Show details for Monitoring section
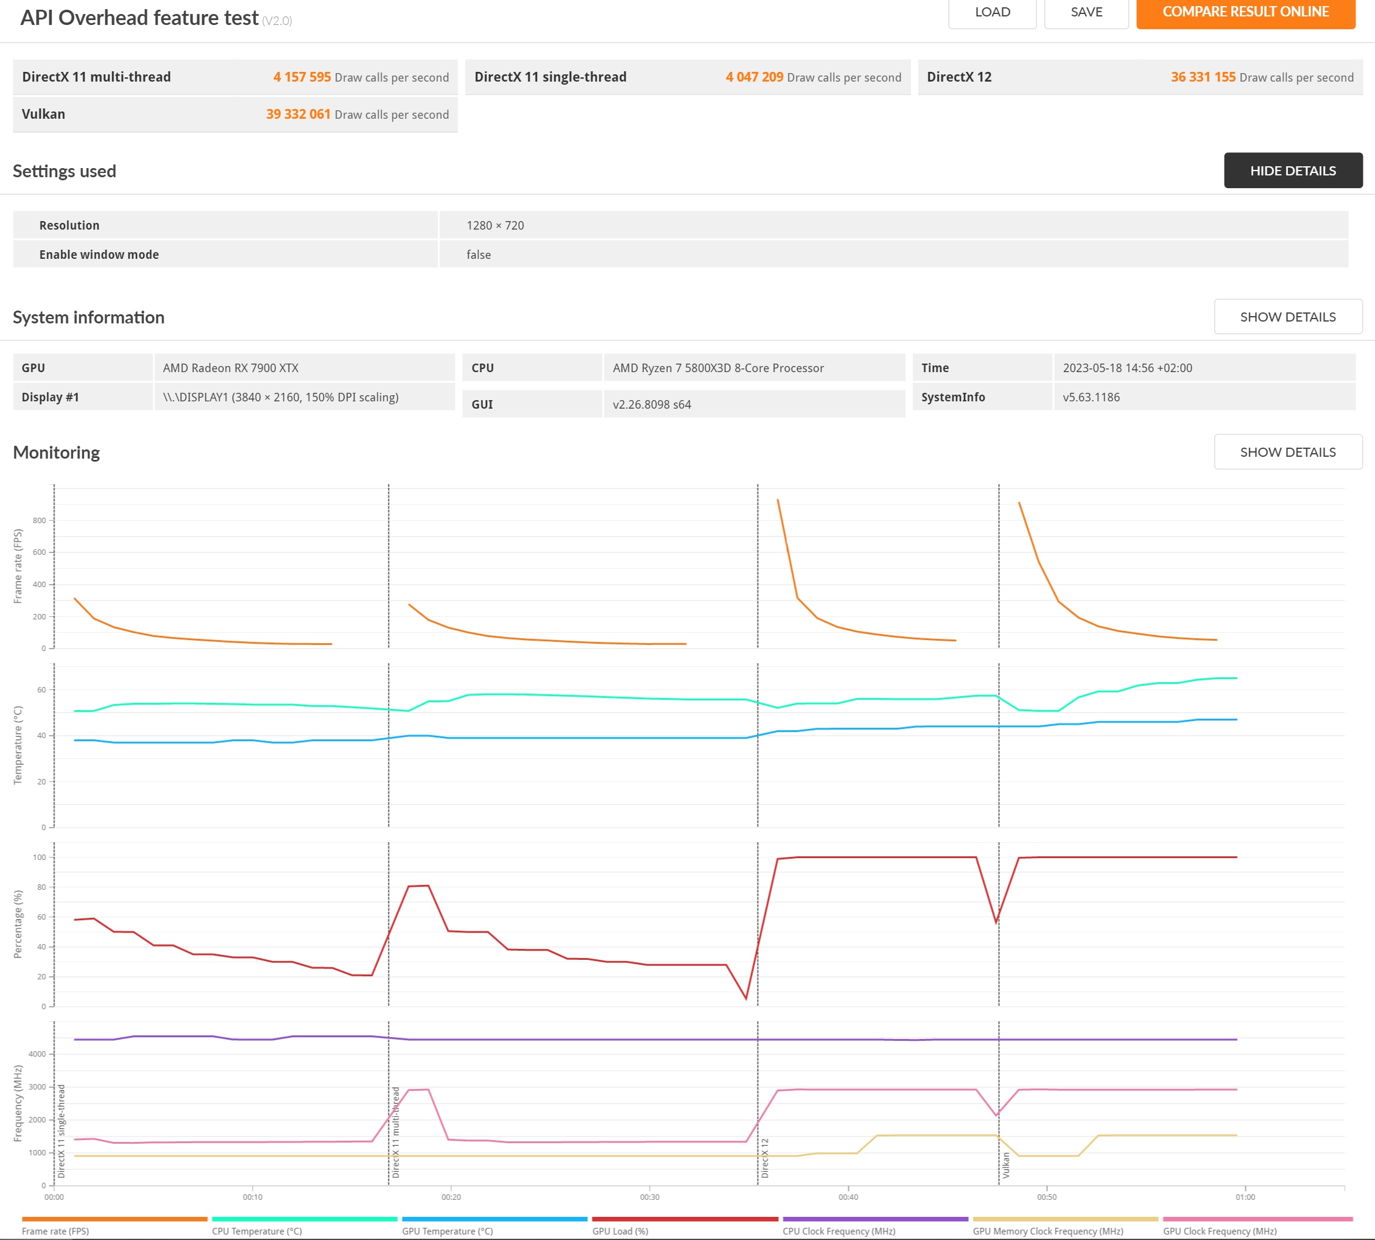 [1288, 452]
